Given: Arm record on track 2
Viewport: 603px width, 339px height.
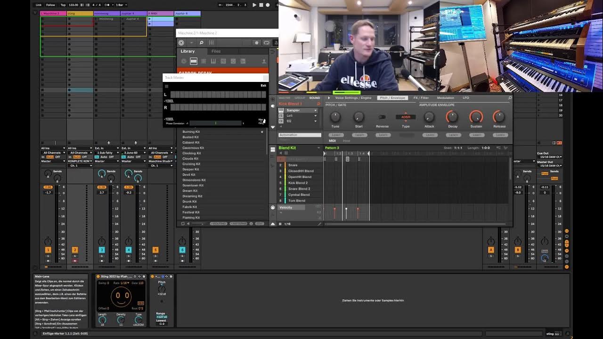Looking at the screenshot, I should [75, 260].
